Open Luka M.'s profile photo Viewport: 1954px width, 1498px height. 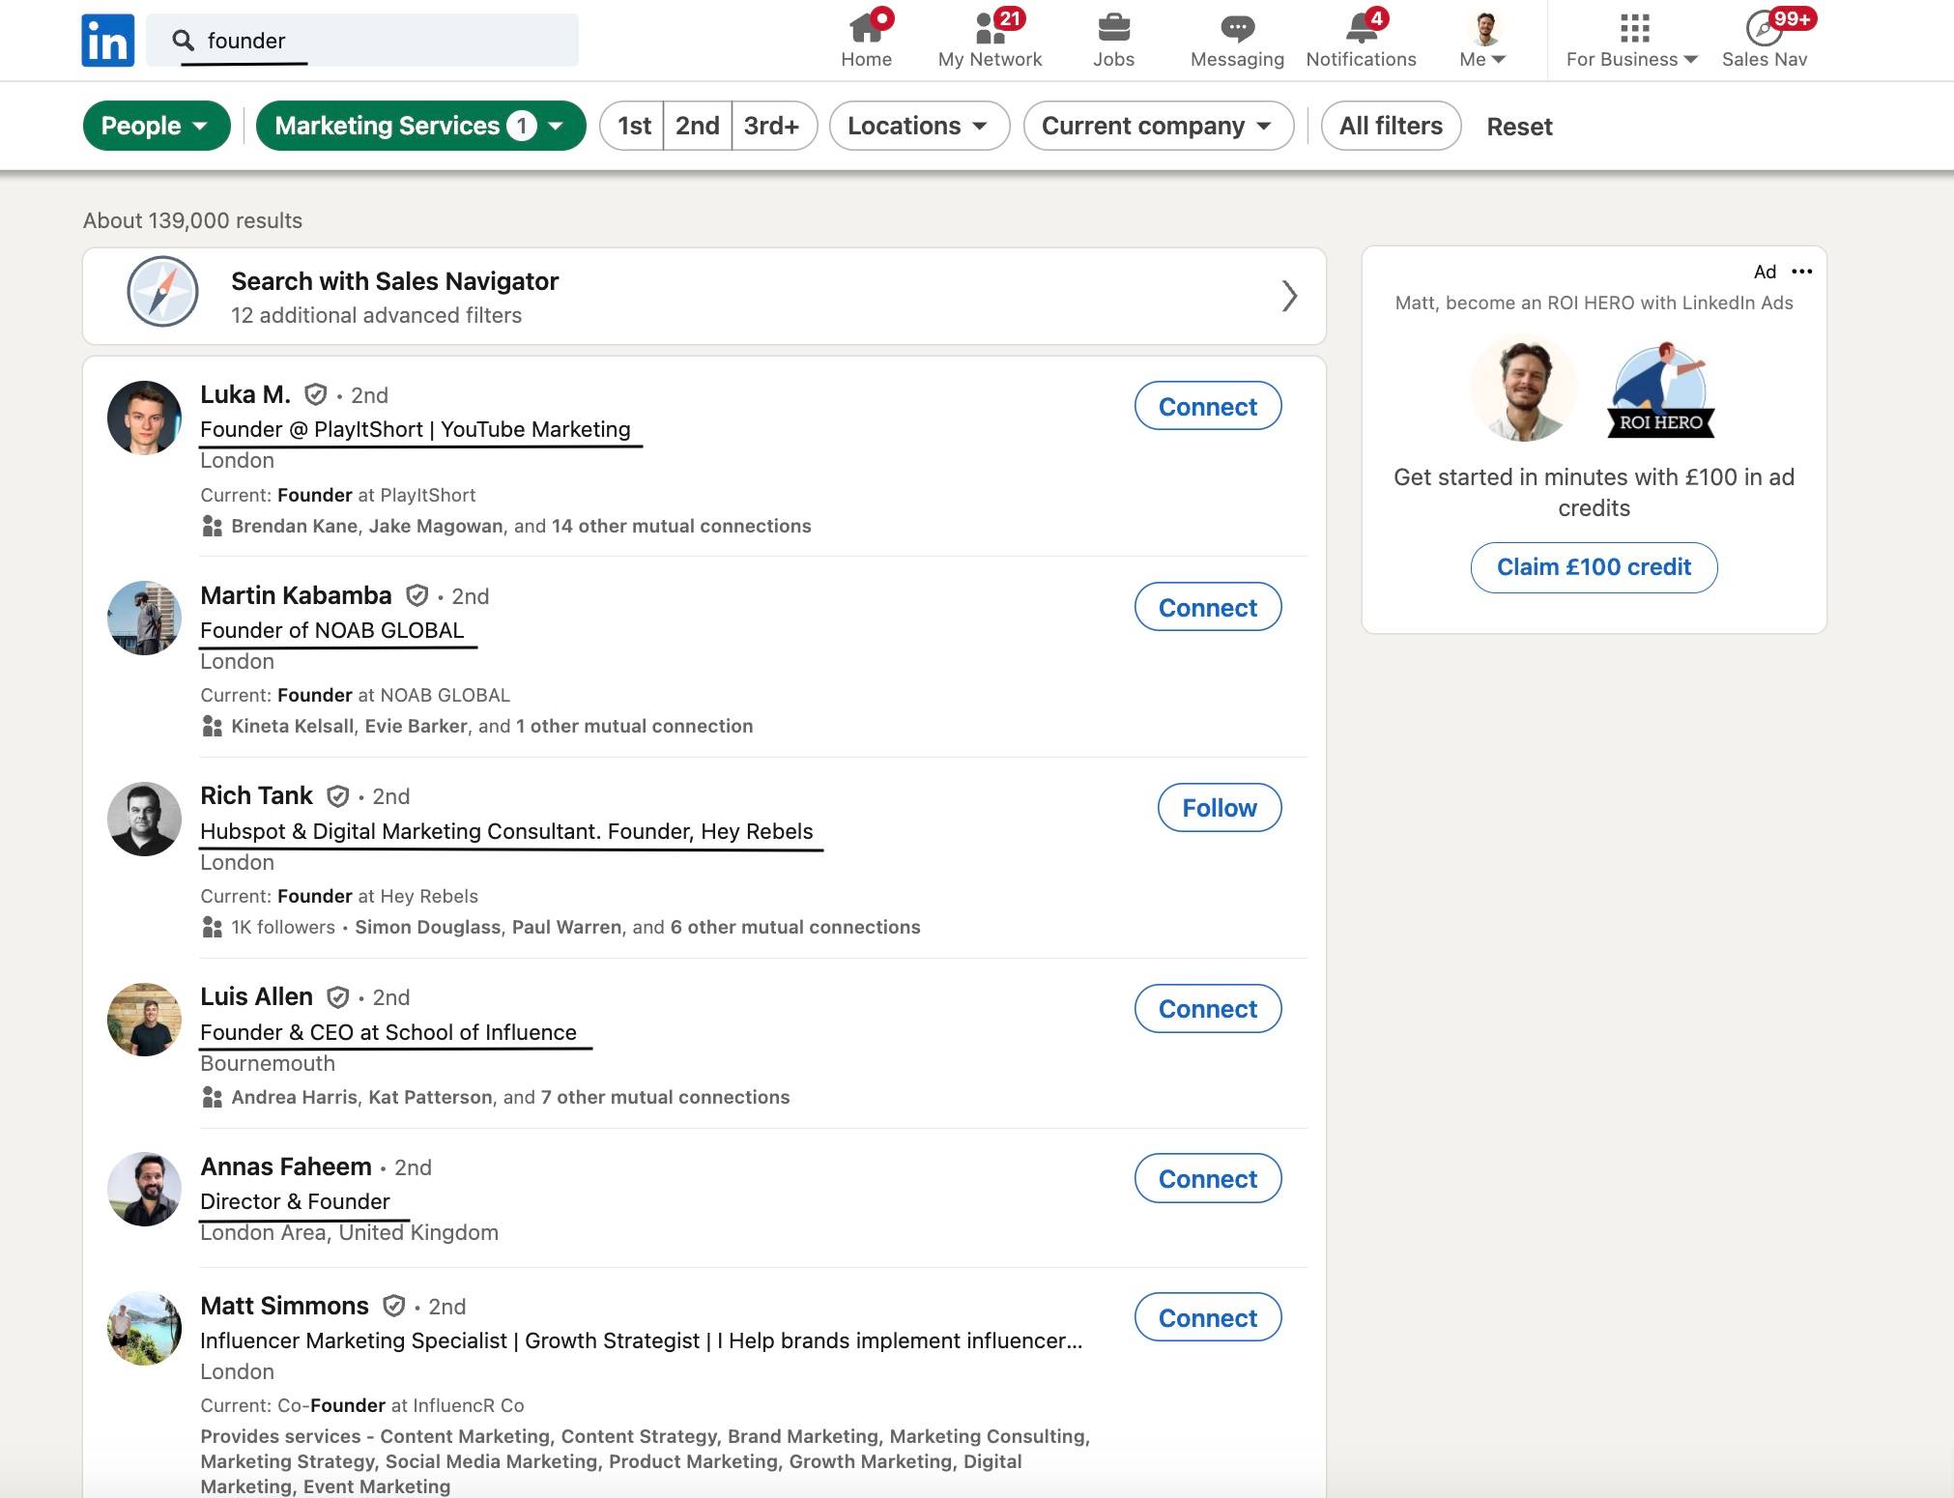(144, 418)
